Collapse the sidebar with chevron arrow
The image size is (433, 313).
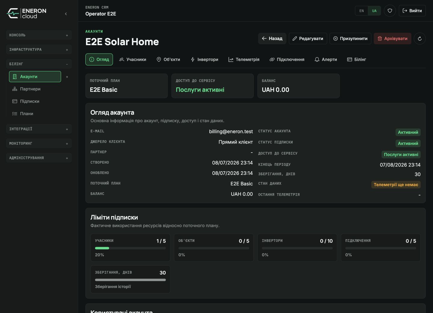(x=66, y=14)
